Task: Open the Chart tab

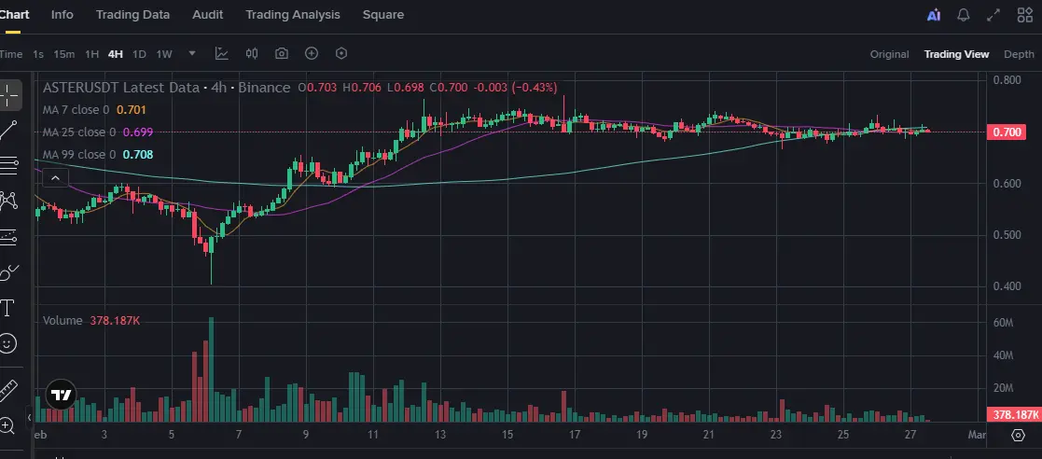Action: tap(14, 15)
